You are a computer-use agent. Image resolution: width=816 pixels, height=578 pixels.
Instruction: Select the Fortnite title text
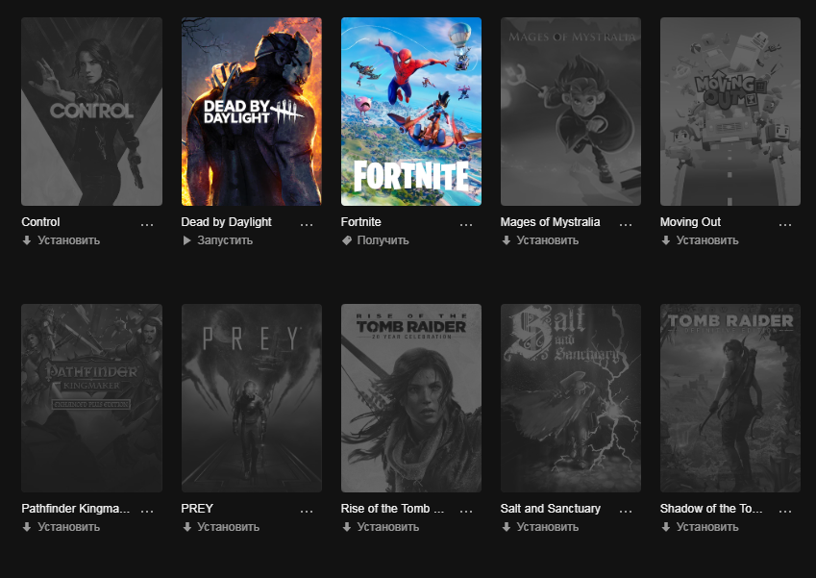pos(360,222)
